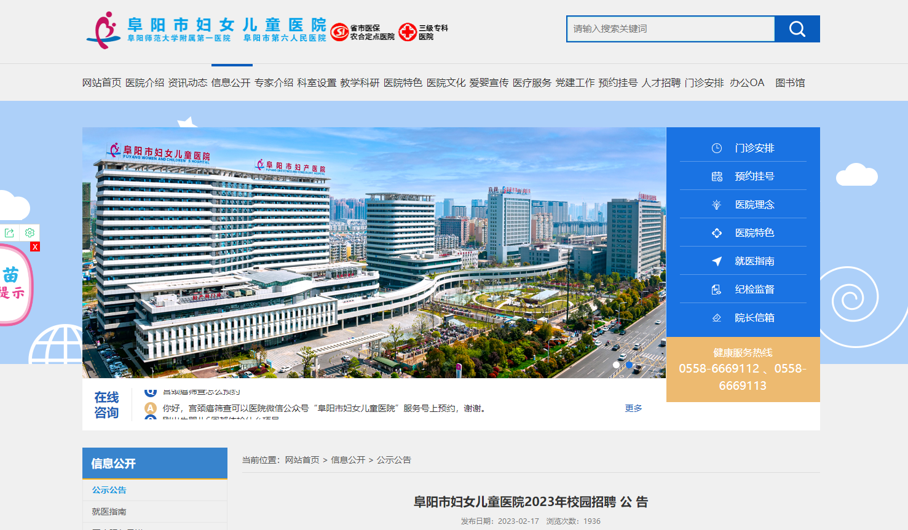Click 医院理念 link in blue panel
This screenshot has width=908, height=530.
point(755,205)
